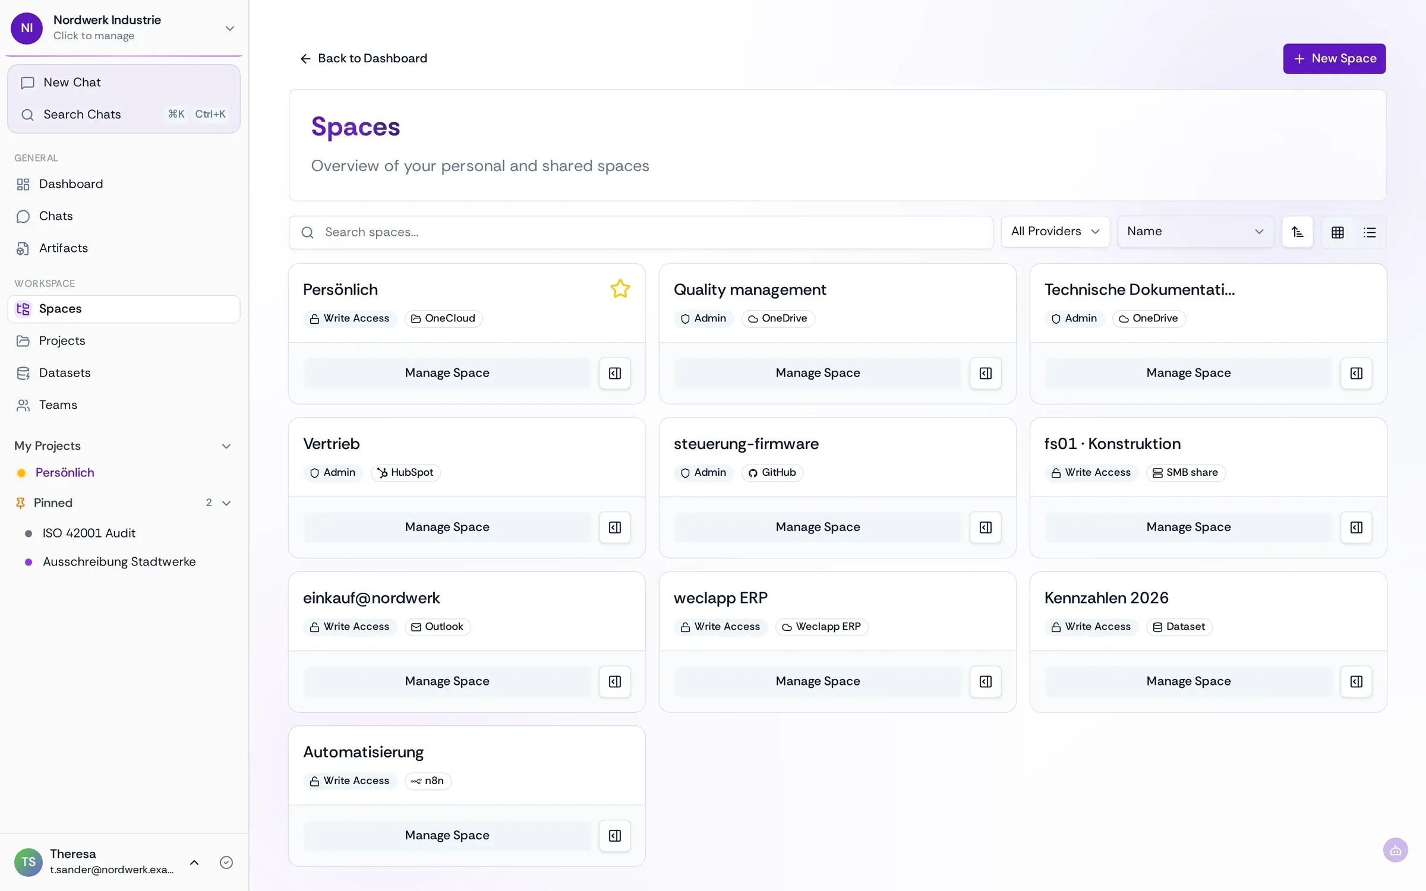1426x891 pixels.
Task: Open side panel icon on Kennzahlen 2026 card
Action: 1356,681
